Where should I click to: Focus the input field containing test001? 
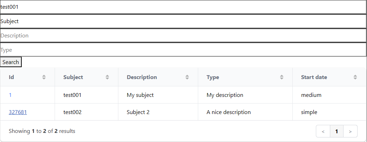[x=183, y=7]
